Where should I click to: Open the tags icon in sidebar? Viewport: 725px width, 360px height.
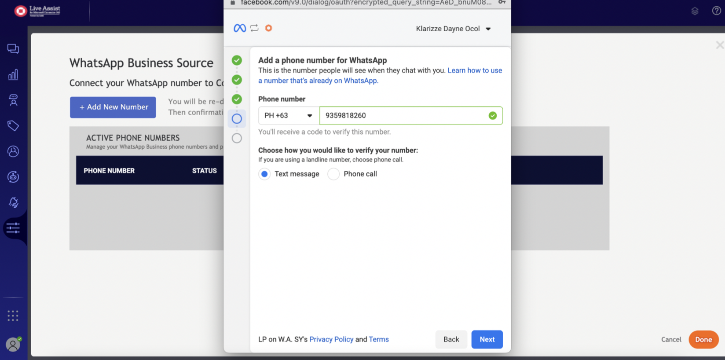tap(13, 125)
